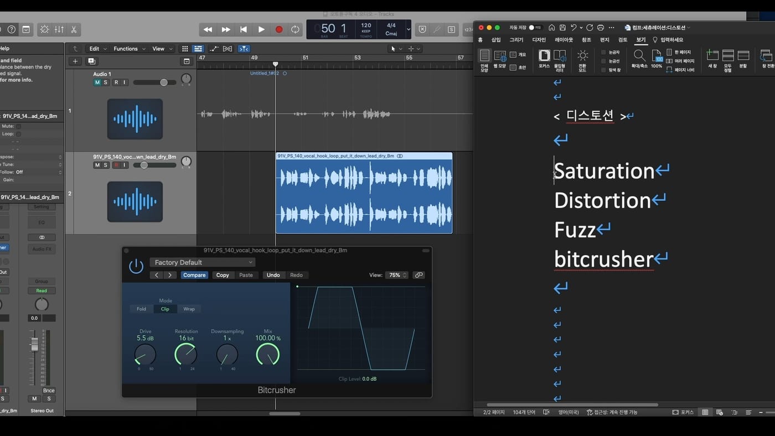Click the Bnce bounce button
775x436 pixels.
click(49, 391)
